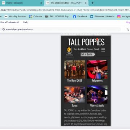
Task: Select the TALL POPPIES logo heading
Action: tap(86, 42)
